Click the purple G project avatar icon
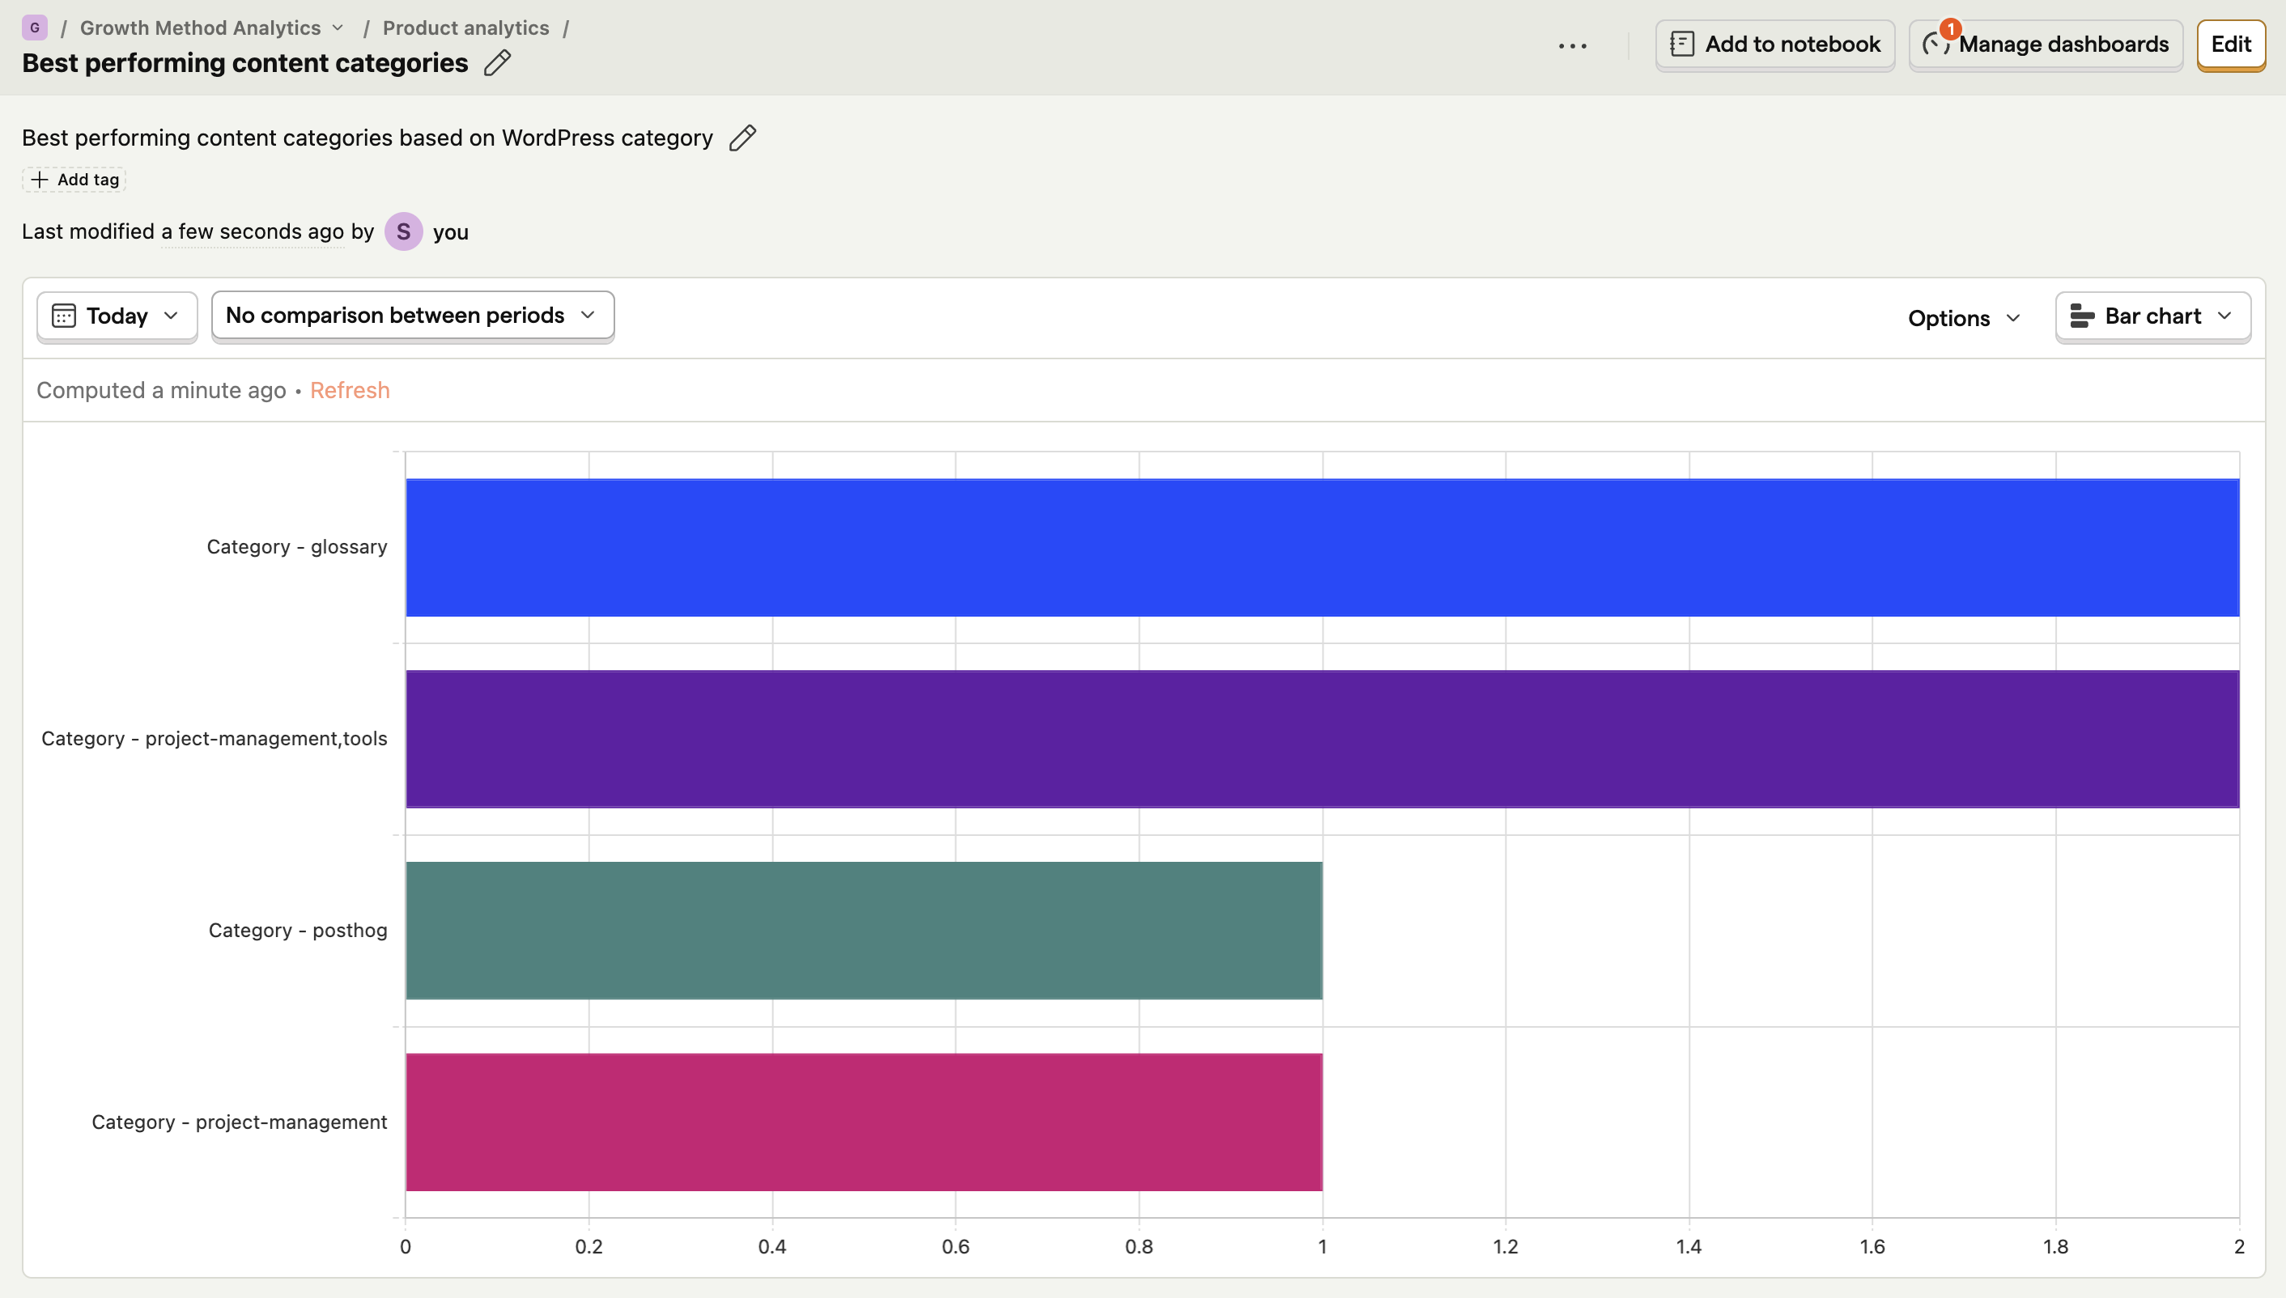 click(35, 28)
